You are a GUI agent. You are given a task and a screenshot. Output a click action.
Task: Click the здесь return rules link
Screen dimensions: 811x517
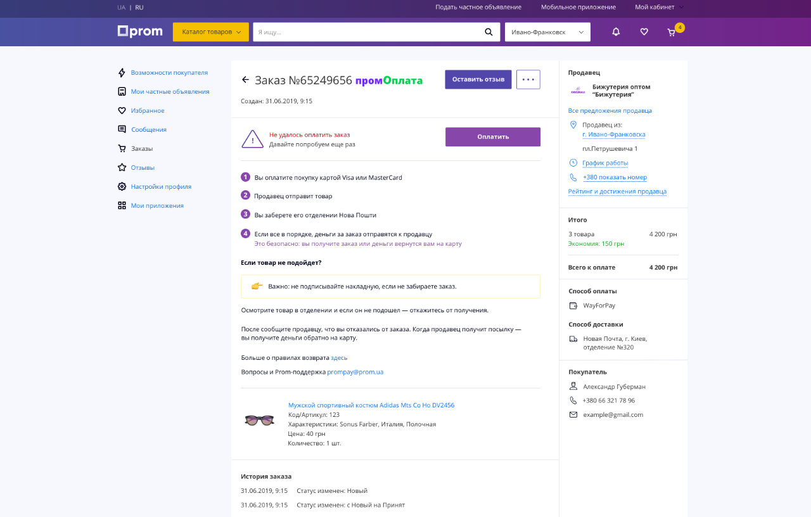pos(339,357)
